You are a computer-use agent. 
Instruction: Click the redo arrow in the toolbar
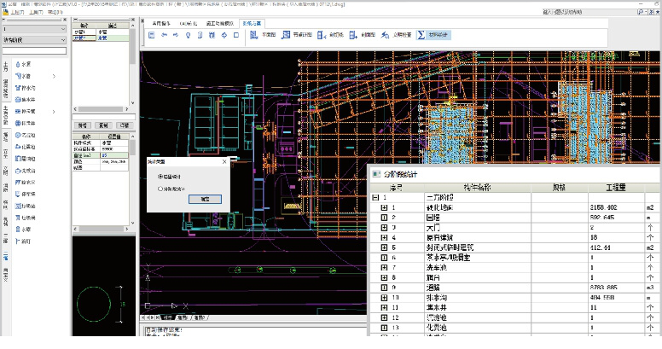pos(176,35)
